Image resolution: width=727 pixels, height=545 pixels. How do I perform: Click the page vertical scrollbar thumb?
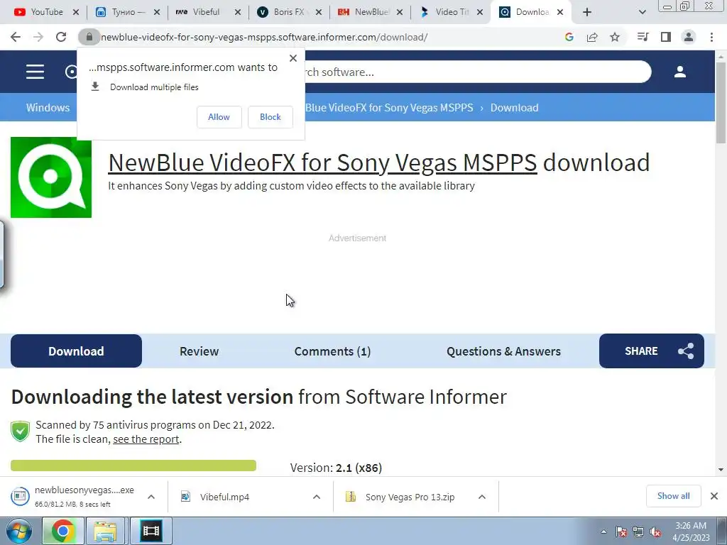click(x=721, y=102)
